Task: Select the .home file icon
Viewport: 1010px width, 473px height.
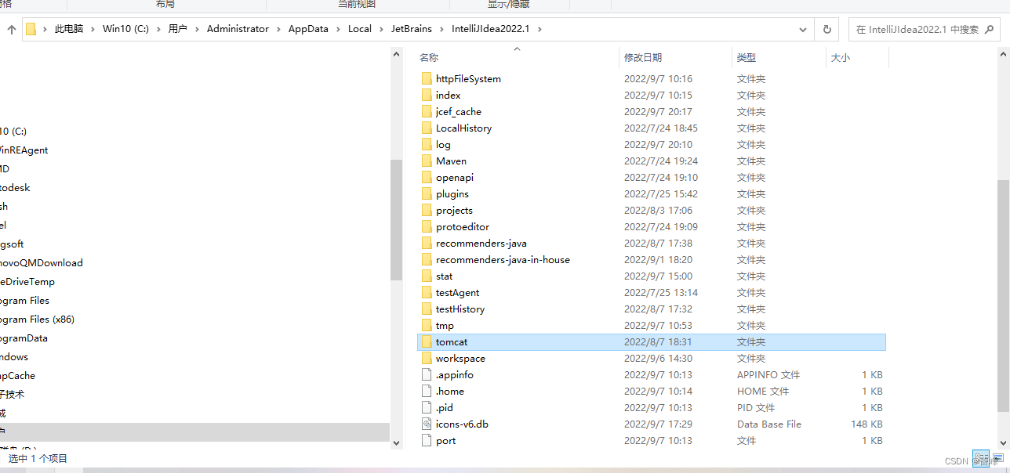Action: click(427, 391)
